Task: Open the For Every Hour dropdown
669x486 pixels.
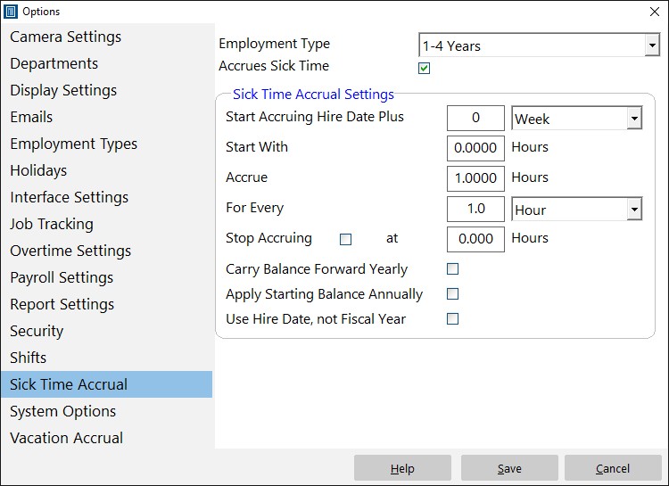Action: pyautogui.click(x=577, y=209)
